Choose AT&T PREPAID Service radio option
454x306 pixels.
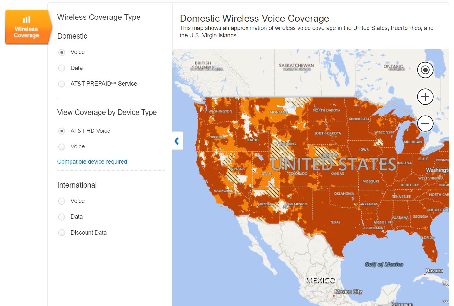point(62,84)
